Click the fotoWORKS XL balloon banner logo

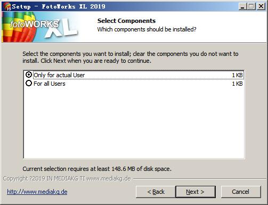click(x=40, y=27)
